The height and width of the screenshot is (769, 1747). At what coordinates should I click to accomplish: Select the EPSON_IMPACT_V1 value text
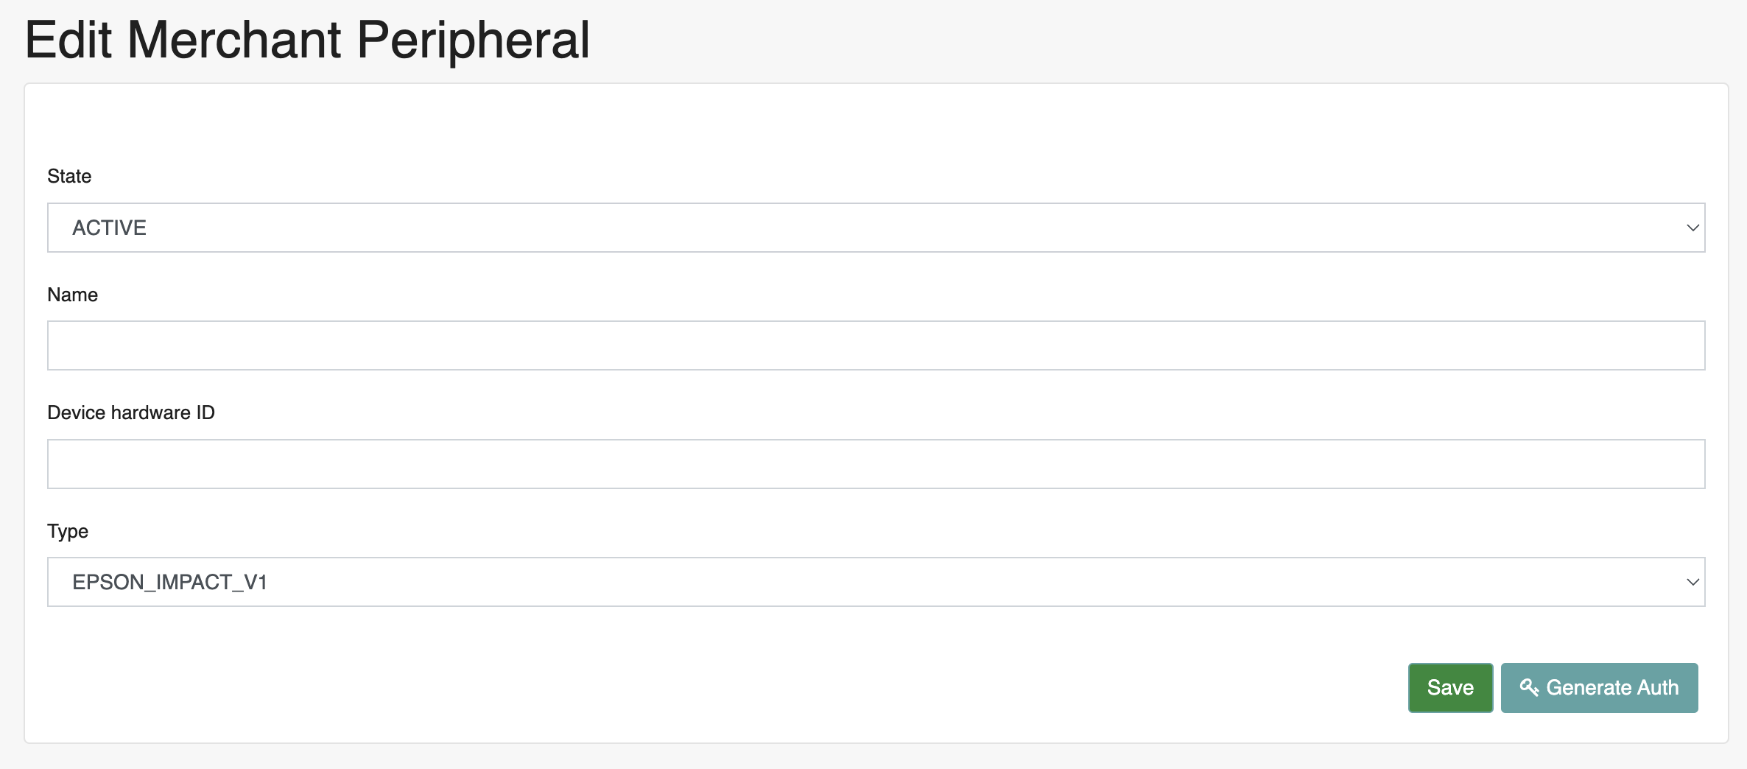[169, 582]
